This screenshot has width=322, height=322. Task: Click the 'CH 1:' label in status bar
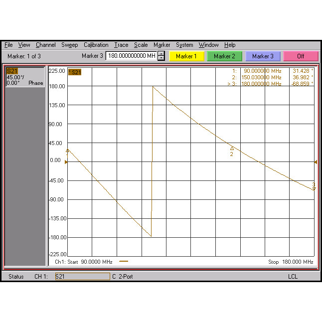click(x=41, y=277)
